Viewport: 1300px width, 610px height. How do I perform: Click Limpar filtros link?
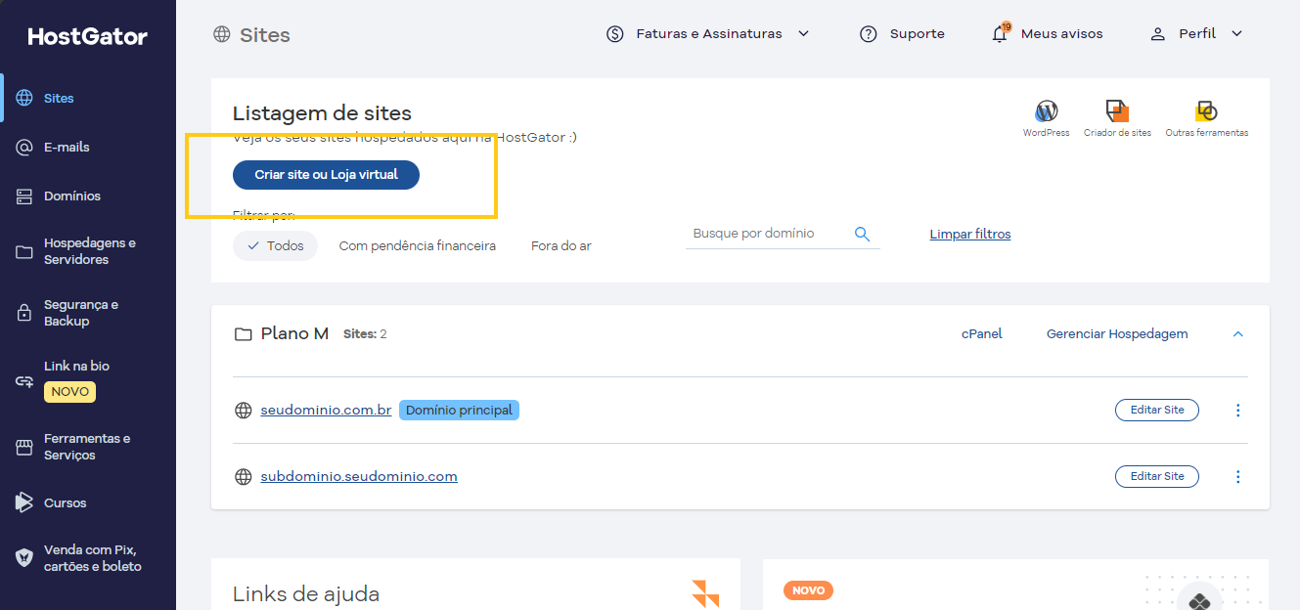970,235
